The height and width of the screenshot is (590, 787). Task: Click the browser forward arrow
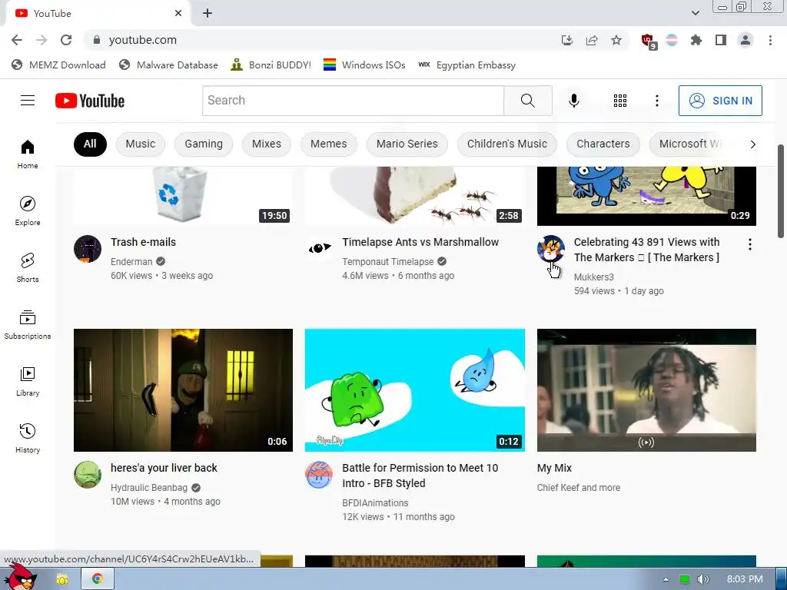coord(42,40)
